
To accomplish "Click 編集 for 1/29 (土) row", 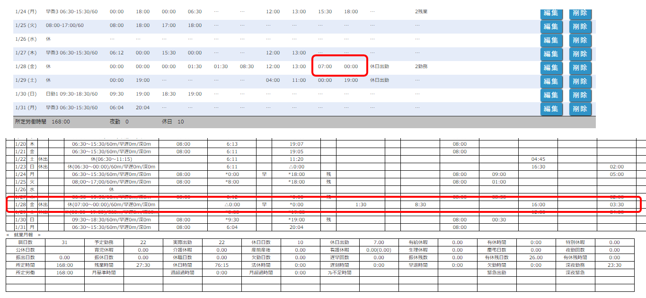I will pyautogui.click(x=551, y=81).
